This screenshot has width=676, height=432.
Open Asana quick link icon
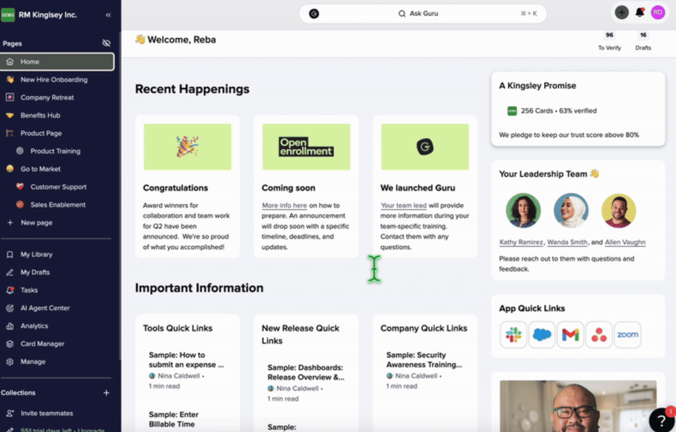[x=599, y=335]
